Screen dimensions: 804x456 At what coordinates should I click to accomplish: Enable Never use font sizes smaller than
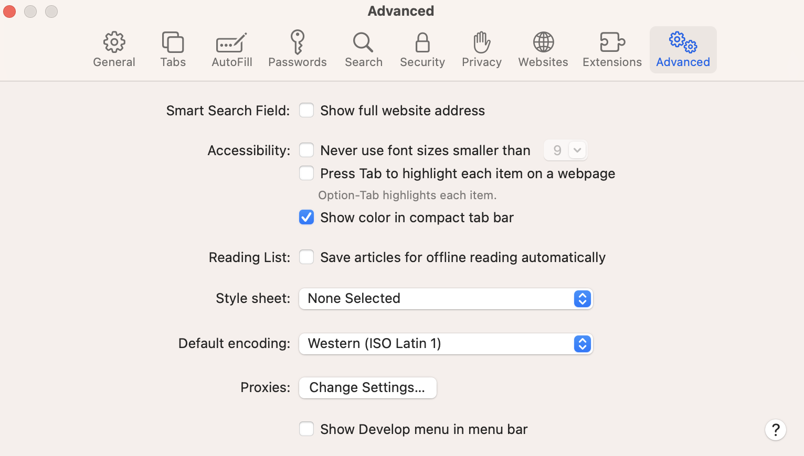coord(306,150)
